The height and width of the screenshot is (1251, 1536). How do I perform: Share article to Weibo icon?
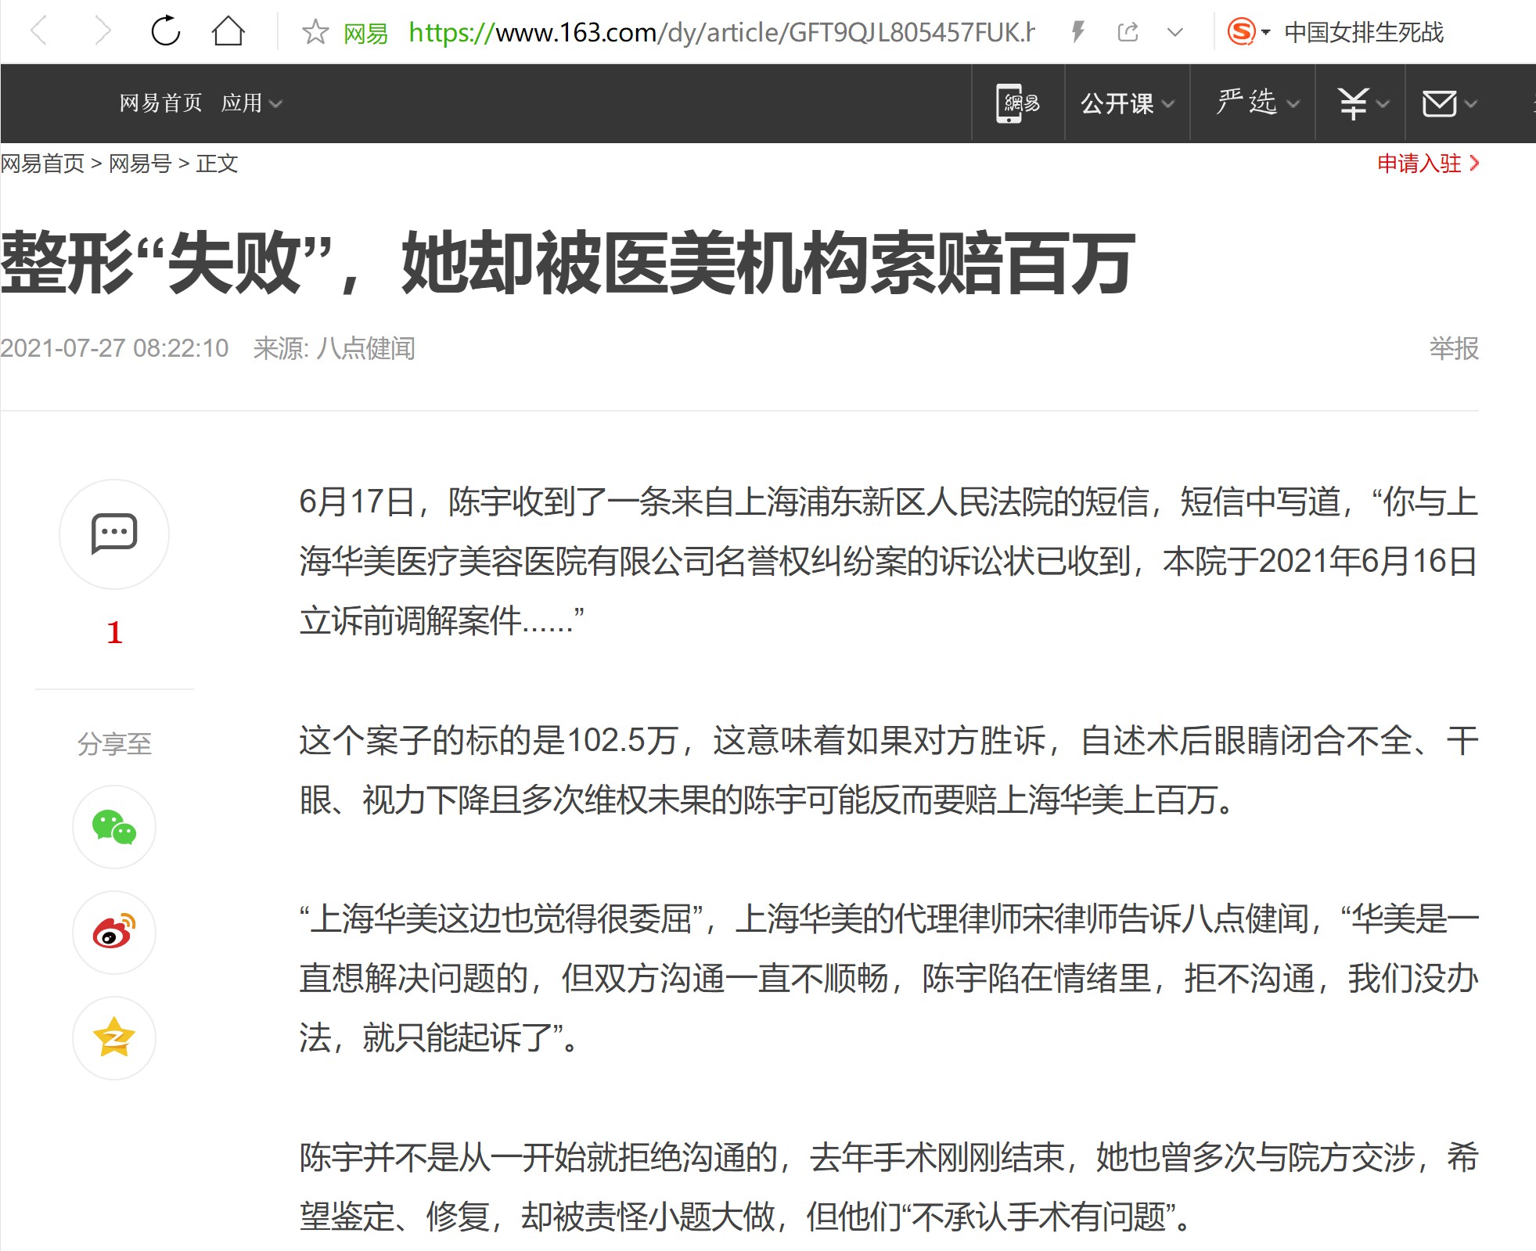[x=114, y=933]
